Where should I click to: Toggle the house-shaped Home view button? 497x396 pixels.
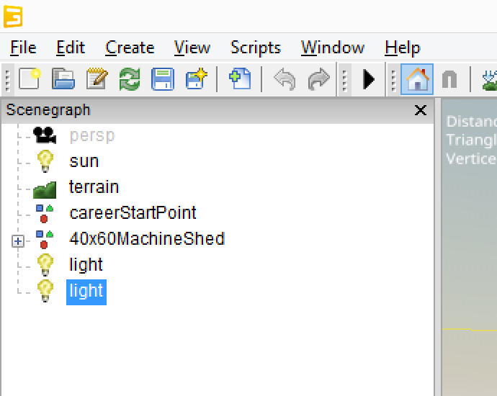tap(417, 79)
